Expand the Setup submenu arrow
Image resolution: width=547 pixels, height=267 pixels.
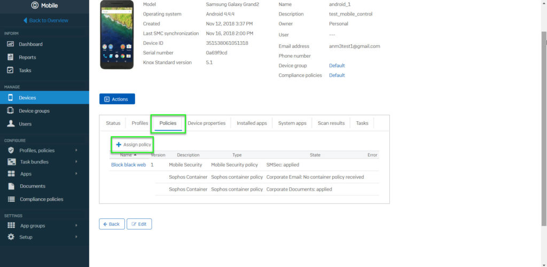click(76, 237)
